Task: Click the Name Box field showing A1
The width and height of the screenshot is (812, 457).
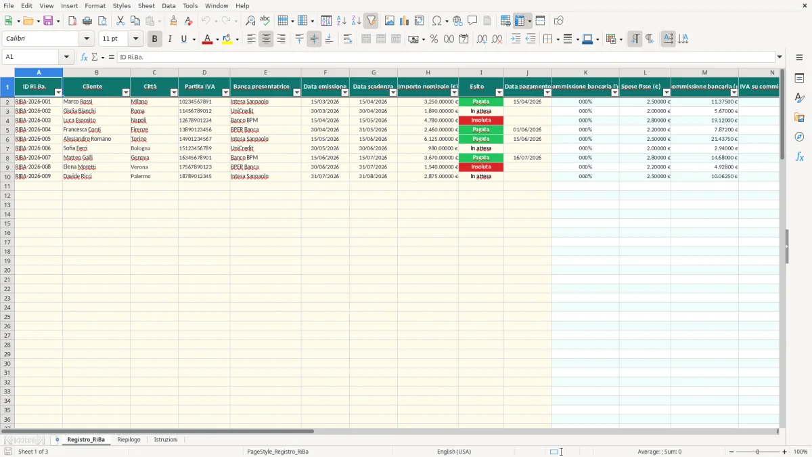Action: coord(30,57)
